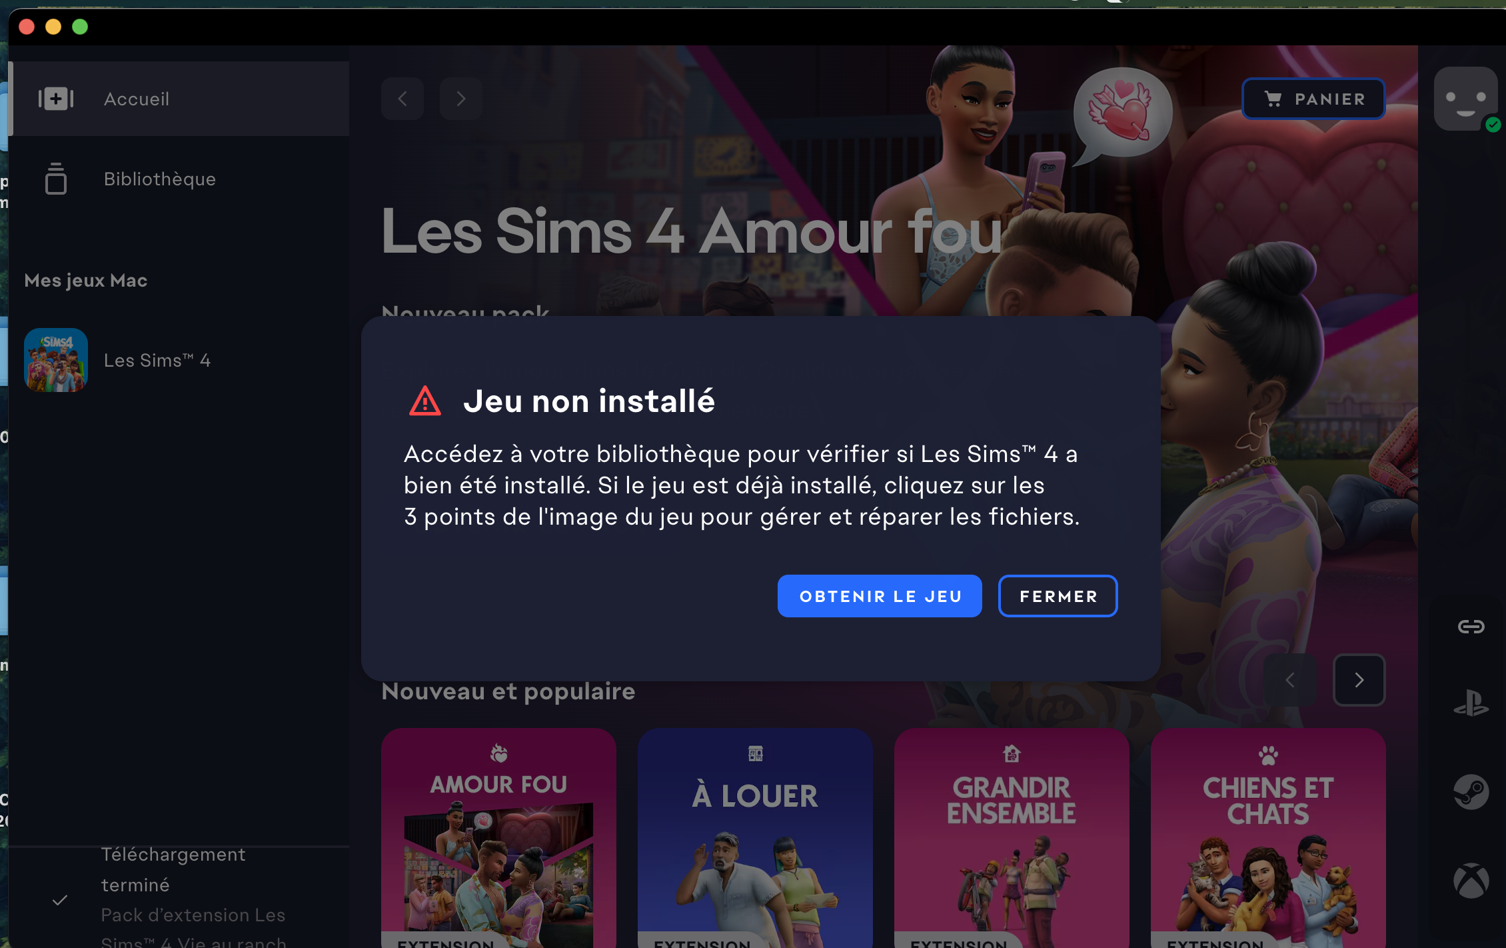Show next items in Nouveau et populaire carousel

(1359, 680)
